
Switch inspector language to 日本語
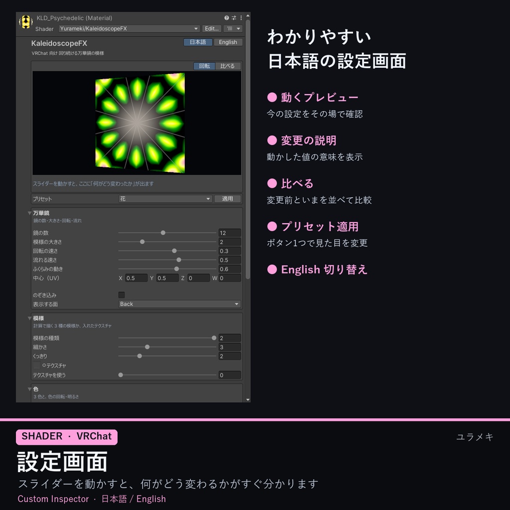[198, 42]
